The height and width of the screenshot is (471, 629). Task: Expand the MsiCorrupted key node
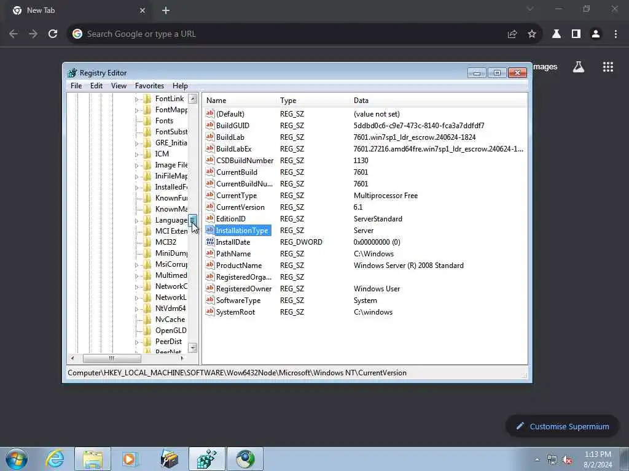pyautogui.click(x=136, y=265)
